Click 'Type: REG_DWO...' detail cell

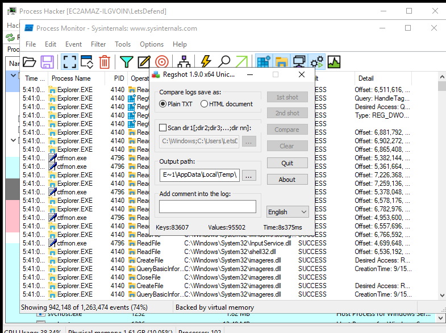click(382, 115)
